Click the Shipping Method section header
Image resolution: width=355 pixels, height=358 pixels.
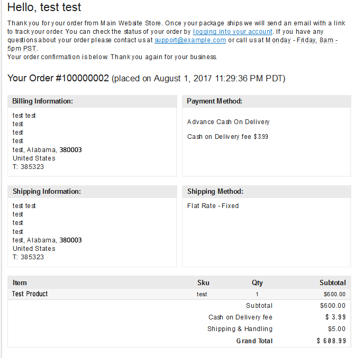click(215, 192)
